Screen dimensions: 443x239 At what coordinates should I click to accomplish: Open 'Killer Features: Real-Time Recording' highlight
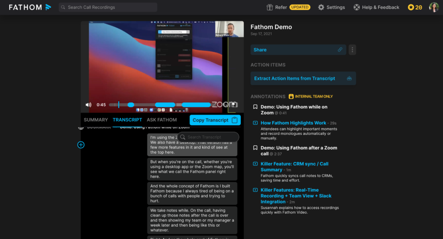tap(296, 196)
